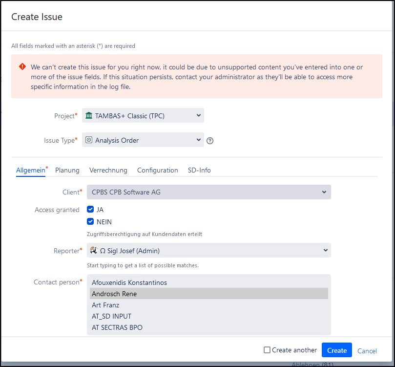This screenshot has height=367, width=395.
Task: Click the reporter avatar icon
Action: click(94, 251)
